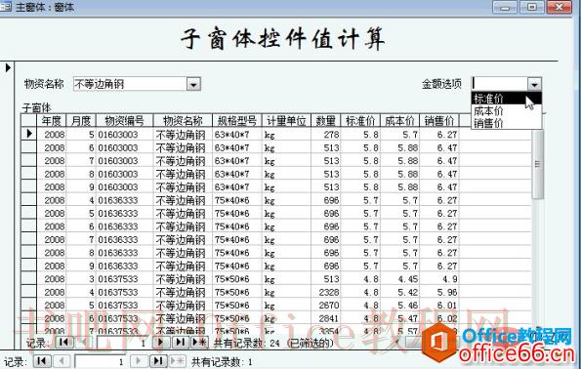Click the 物资编号 column header

click(125, 120)
